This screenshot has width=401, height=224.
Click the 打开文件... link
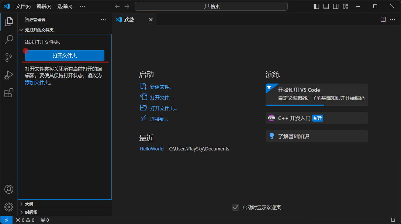[161, 98]
